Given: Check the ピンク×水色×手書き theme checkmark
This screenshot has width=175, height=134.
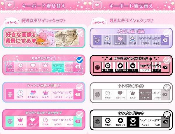Looking at the screenshot, I should point(80,87).
